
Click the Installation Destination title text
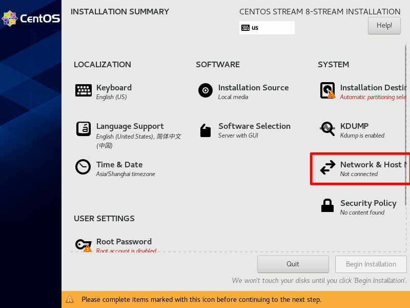click(x=374, y=87)
